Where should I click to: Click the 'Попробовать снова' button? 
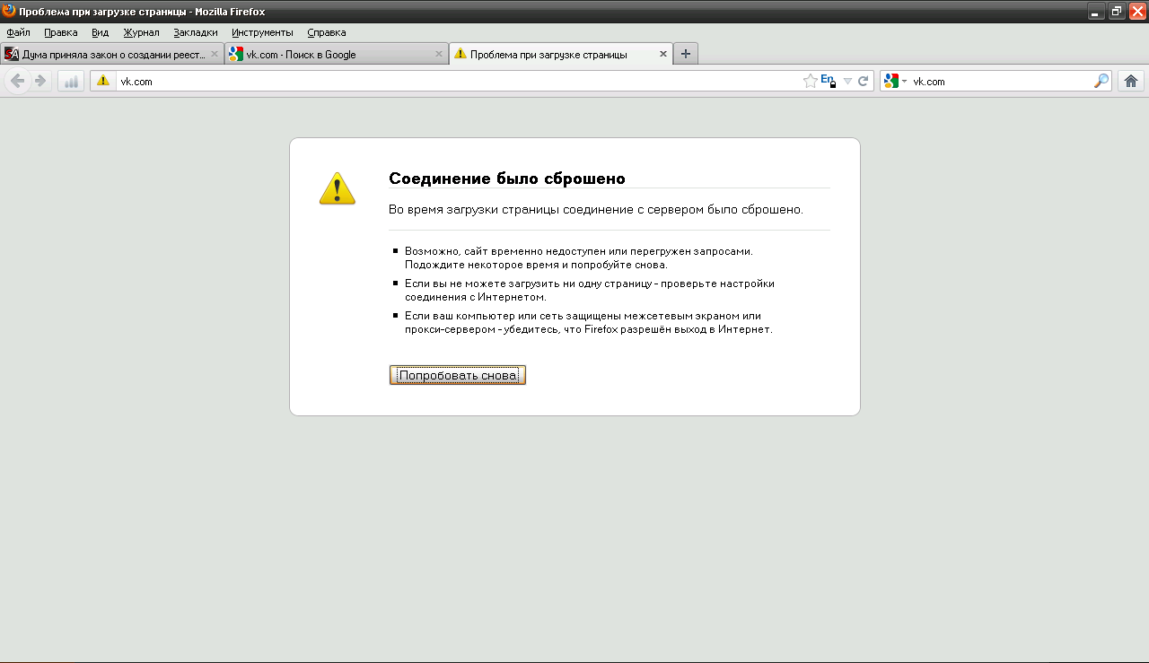click(x=458, y=375)
